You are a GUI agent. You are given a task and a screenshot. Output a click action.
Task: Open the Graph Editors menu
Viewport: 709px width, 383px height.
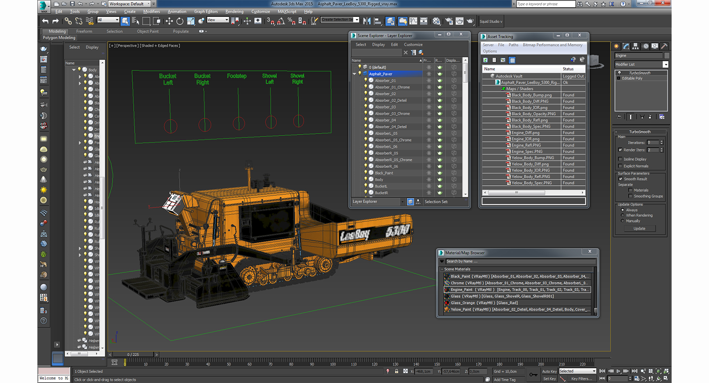[206, 11]
